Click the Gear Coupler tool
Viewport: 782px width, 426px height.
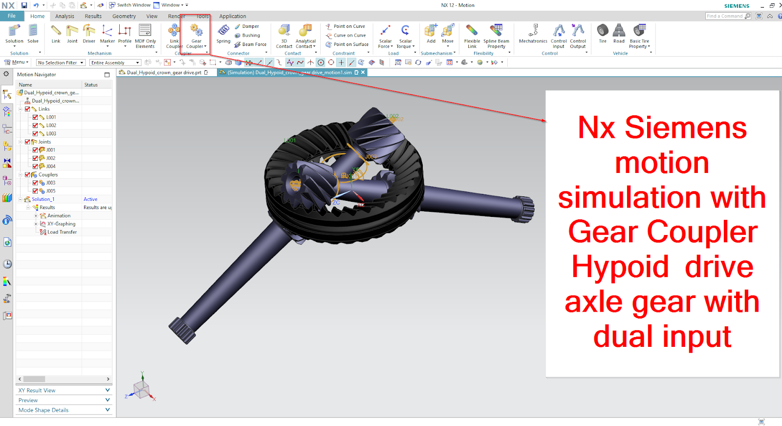coord(196,36)
